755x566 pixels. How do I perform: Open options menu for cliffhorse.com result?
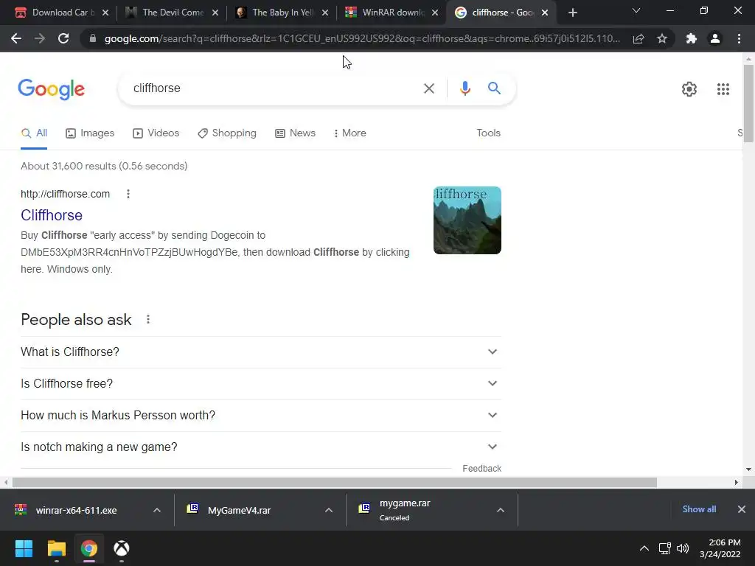[128, 194]
